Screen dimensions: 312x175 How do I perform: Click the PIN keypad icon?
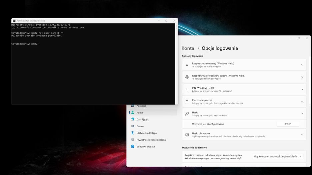[x=187, y=89]
